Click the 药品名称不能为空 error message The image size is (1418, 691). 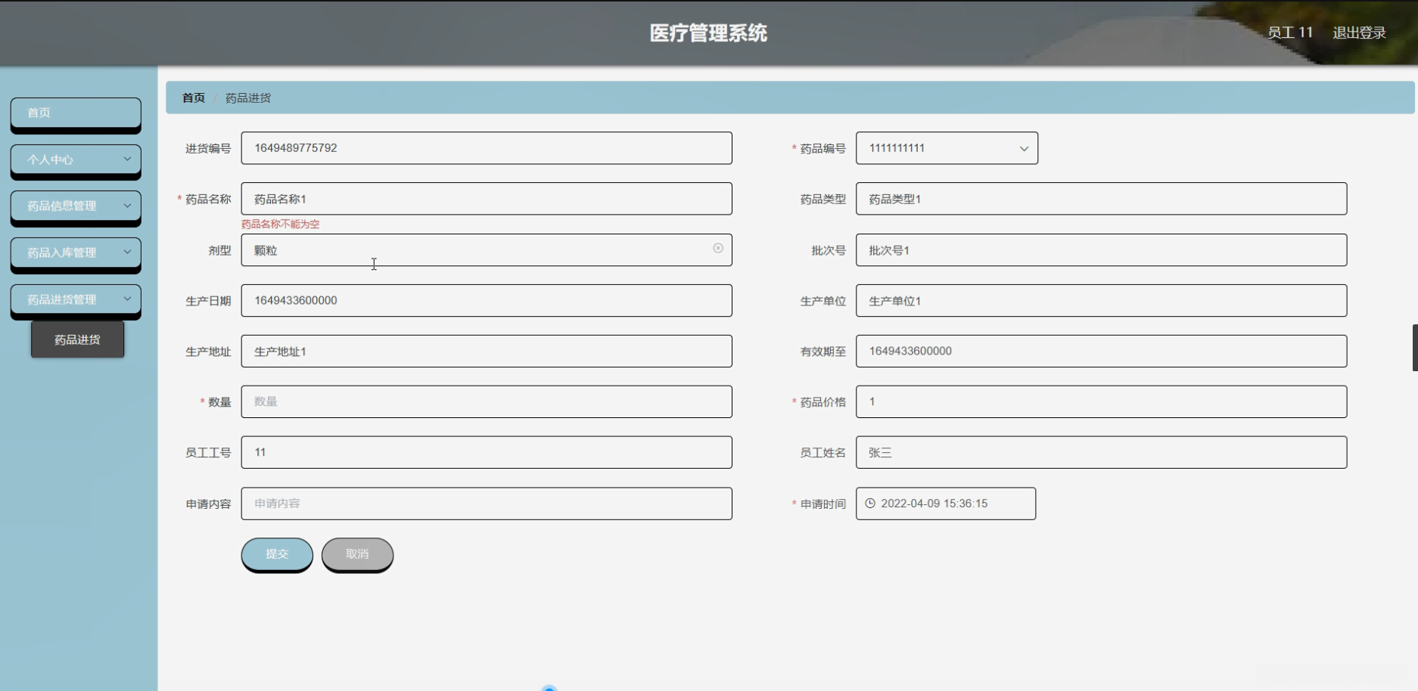click(x=281, y=224)
